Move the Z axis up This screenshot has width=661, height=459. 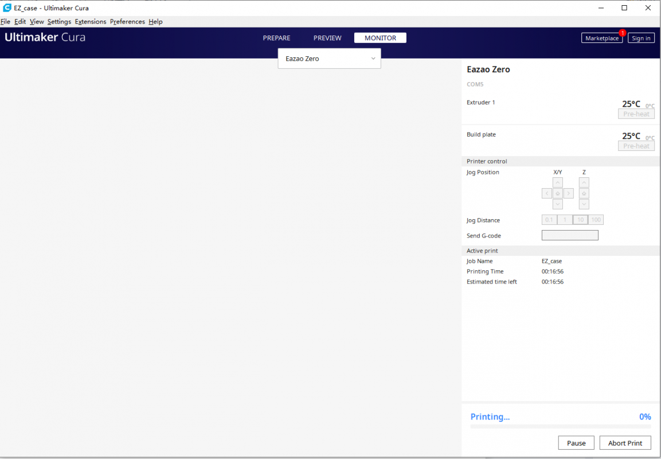tap(584, 182)
